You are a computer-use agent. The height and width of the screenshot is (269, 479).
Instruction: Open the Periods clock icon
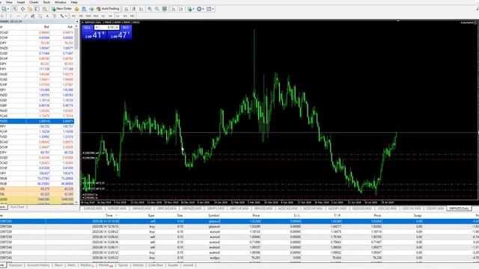199,9
